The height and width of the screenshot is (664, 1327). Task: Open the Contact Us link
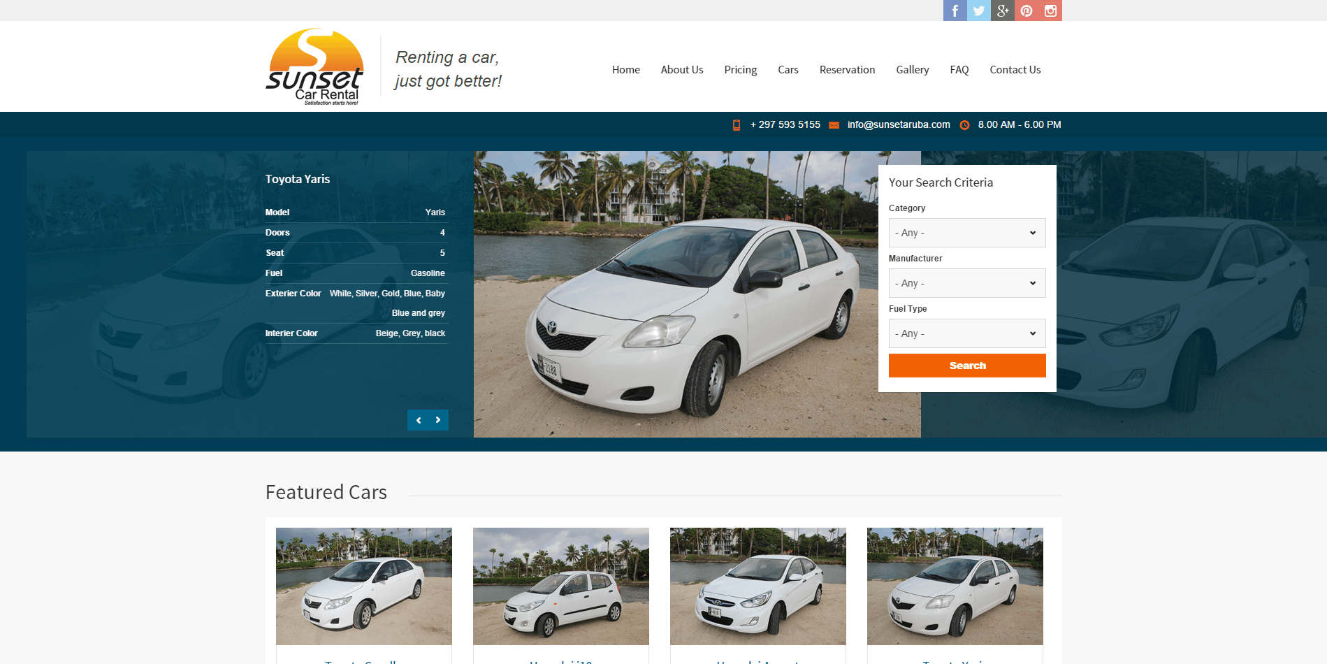1015,69
